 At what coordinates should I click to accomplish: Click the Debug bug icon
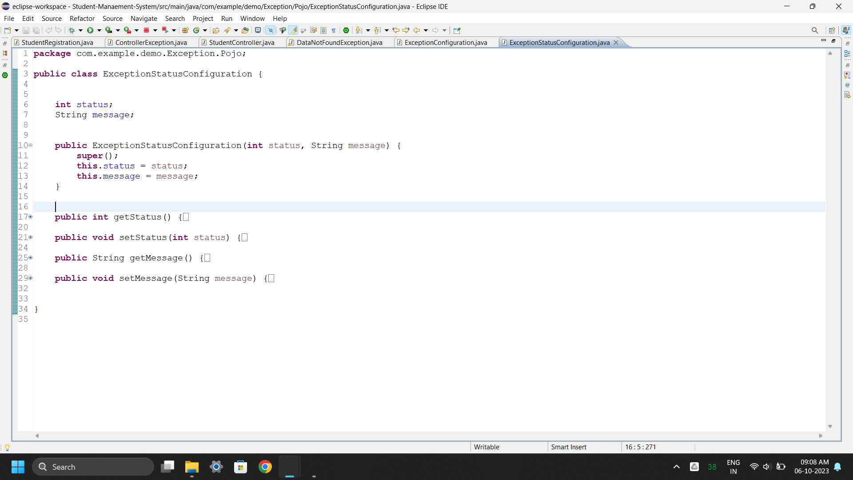(72, 30)
